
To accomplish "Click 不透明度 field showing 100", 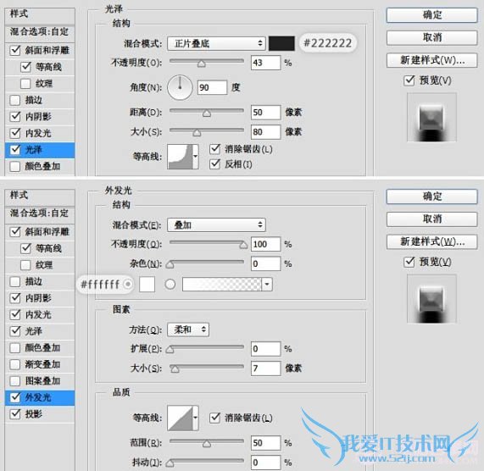I will [x=266, y=244].
